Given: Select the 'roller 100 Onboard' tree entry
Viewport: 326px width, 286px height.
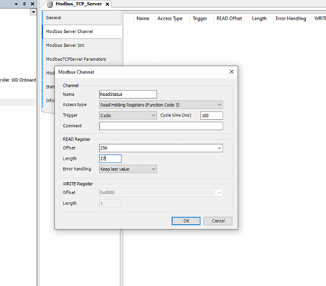Looking at the screenshot, I should [18, 80].
